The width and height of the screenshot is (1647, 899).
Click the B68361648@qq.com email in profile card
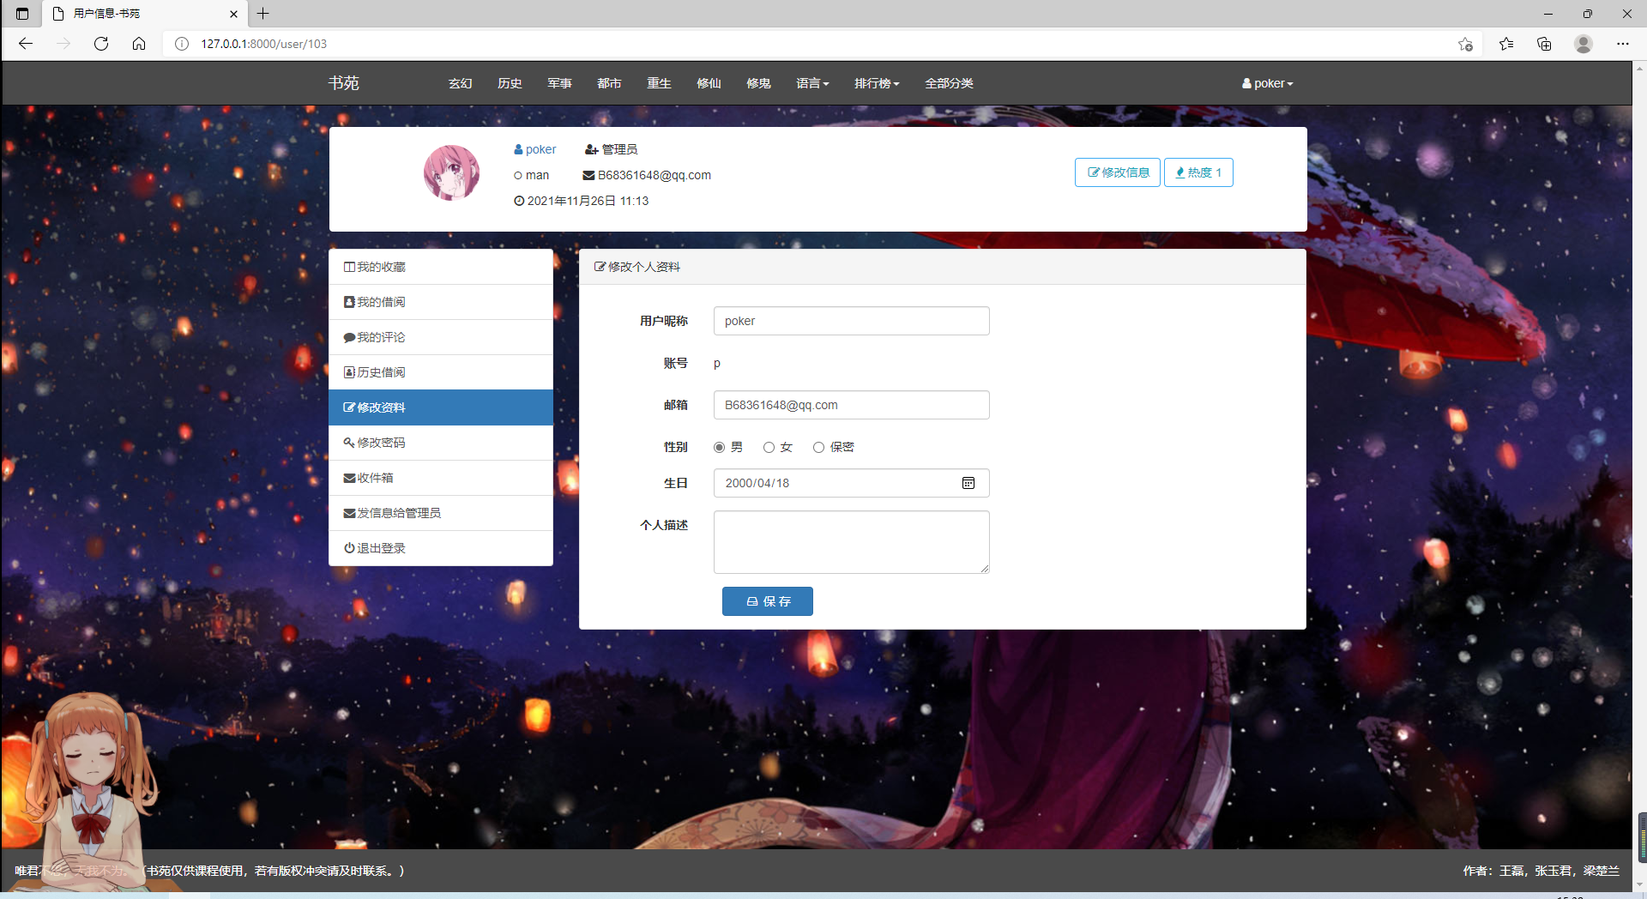click(x=655, y=175)
